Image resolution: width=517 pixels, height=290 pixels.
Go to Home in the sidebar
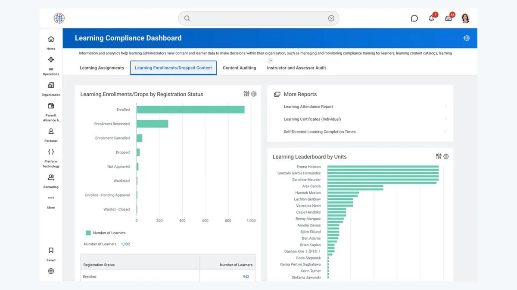tap(51, 43)
